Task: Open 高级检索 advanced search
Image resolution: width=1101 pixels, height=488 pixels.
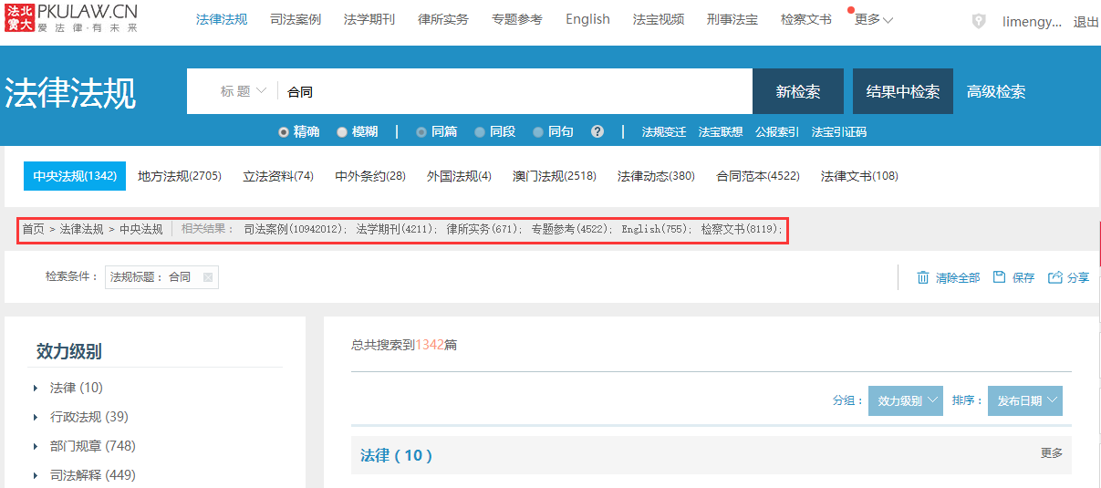Action: pos(996,91)
